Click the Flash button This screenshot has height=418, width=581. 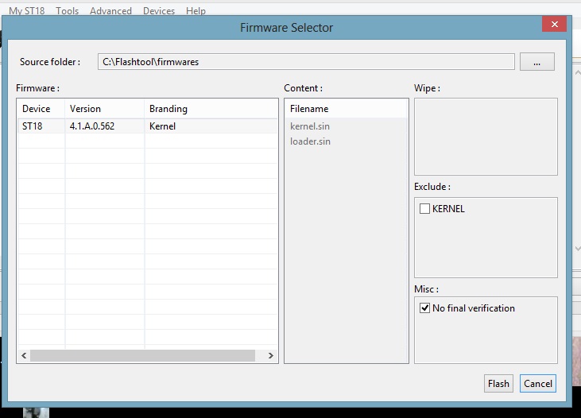pyautogui.click(x=498, y=384)
